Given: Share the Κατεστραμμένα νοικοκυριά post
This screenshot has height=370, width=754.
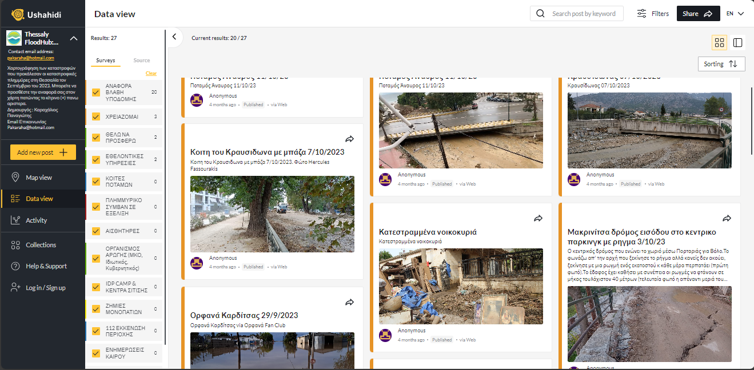Looking at the screenshot, I should click(x=538, y=218).
